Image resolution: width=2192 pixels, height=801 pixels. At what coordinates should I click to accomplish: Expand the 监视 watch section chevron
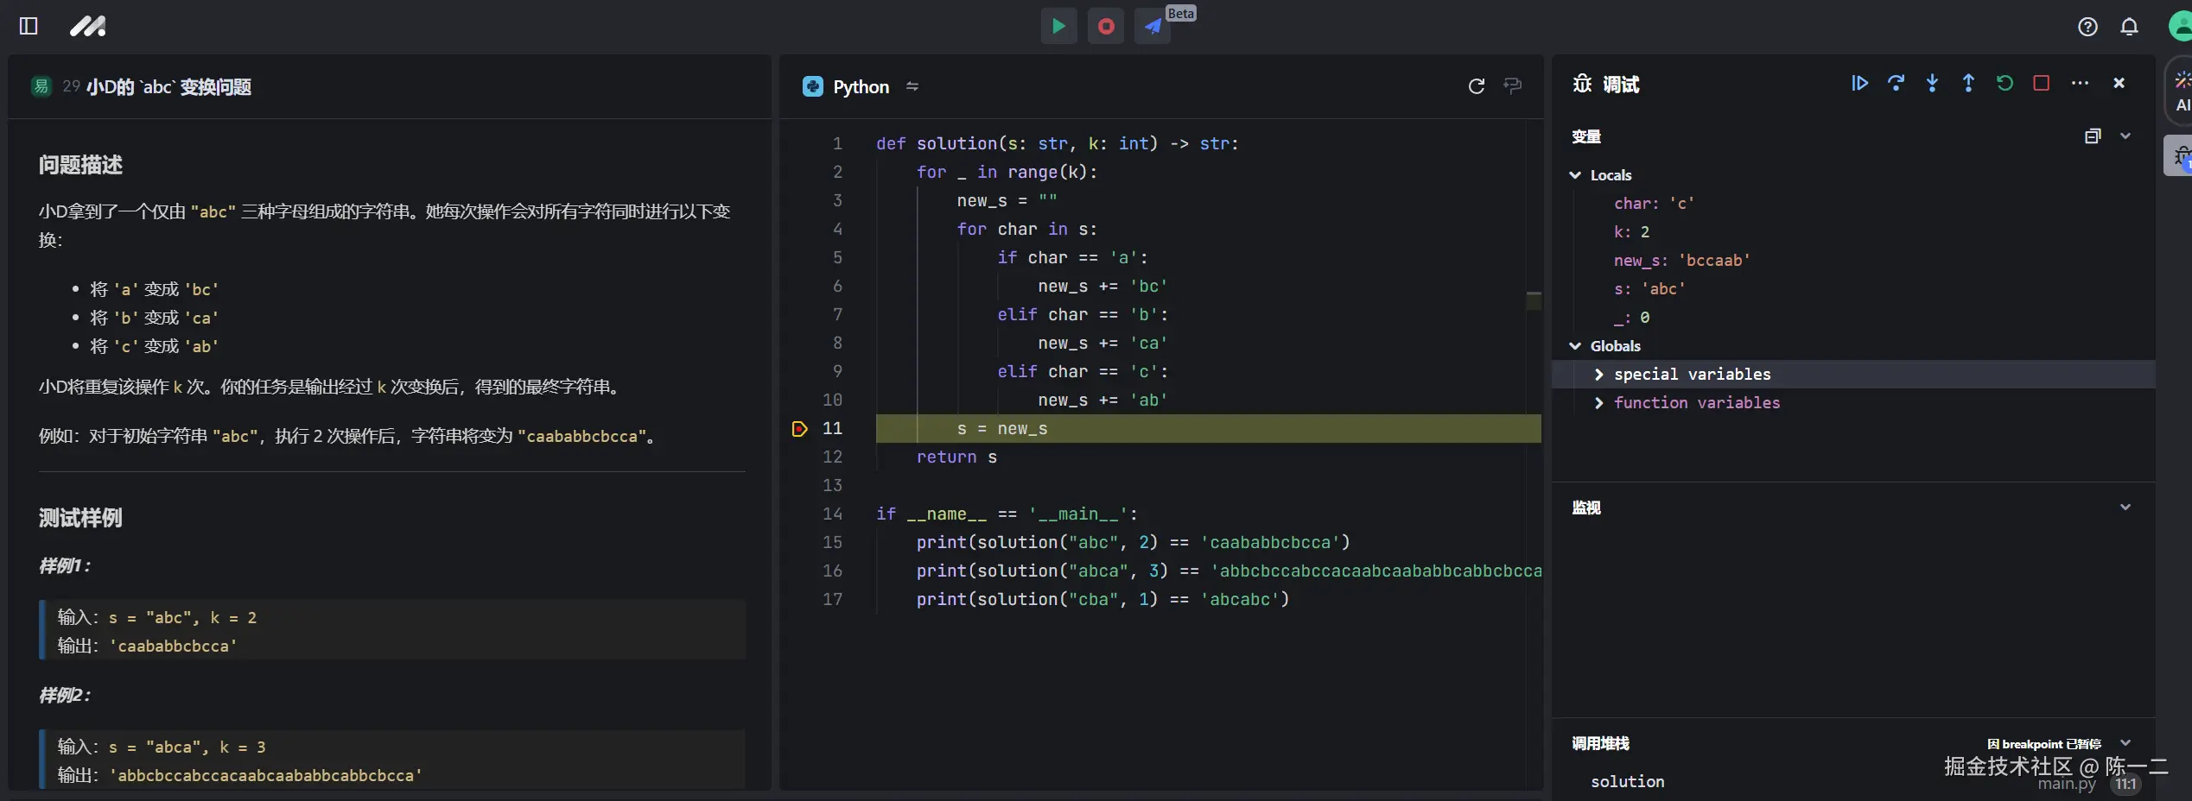coord(2125,507)
